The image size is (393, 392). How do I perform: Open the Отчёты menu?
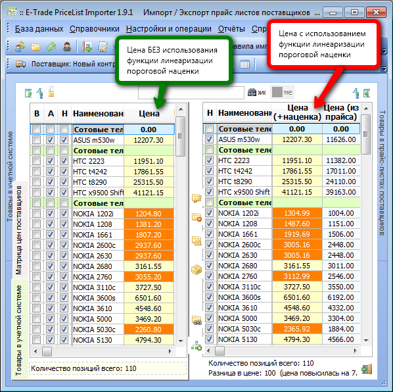click(231, 29)
